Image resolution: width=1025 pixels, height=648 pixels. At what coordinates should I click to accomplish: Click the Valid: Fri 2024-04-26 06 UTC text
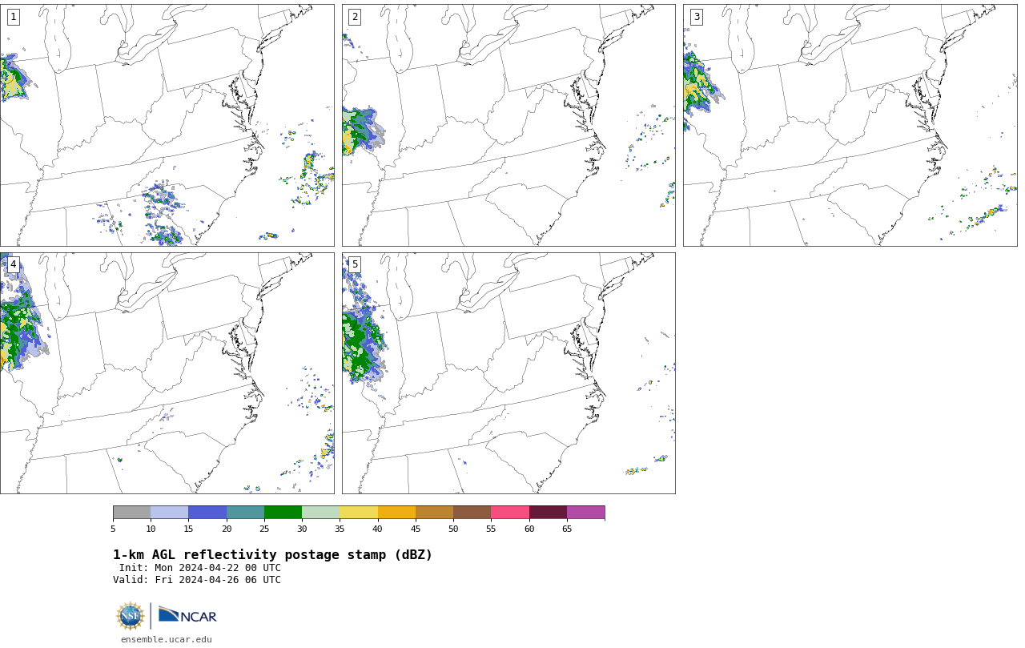(197, 580)
